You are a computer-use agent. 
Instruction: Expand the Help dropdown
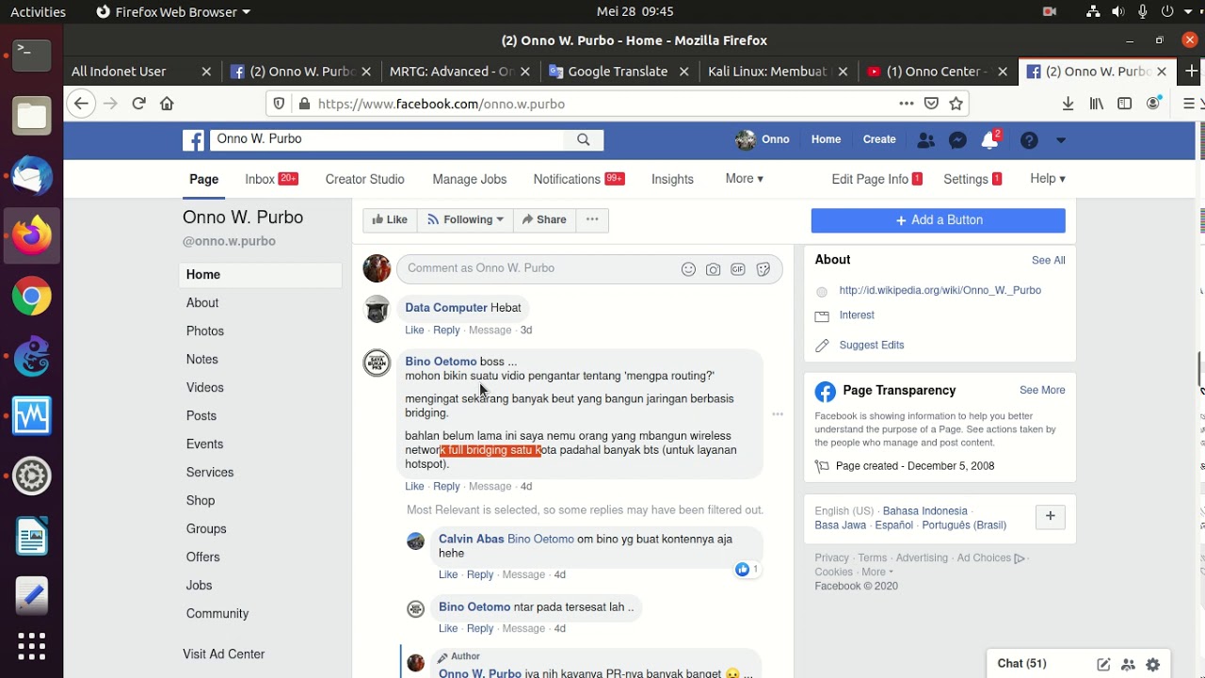(1048, 179)
